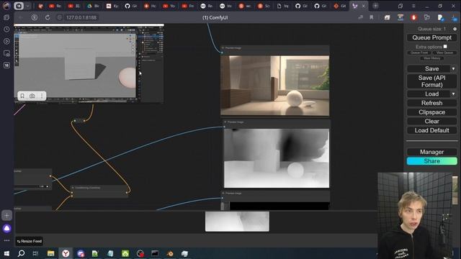The height and width of the screenshot is (259, 461).
Task: Open the tab groups dropdown chevron
Action: [x=27, y=6]
